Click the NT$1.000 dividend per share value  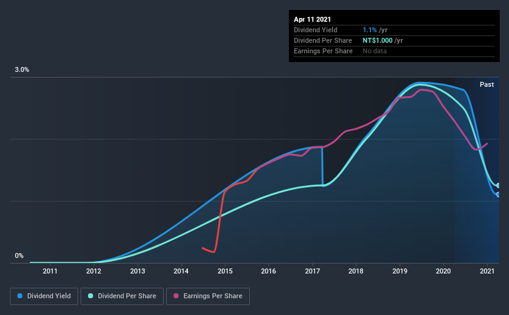(x=378, y=40)
